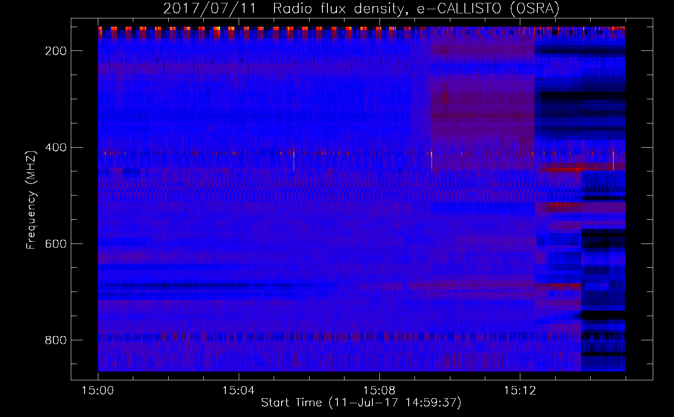
Task: Select the 200 frequency tick label
Action: click(x=56, y=51)
